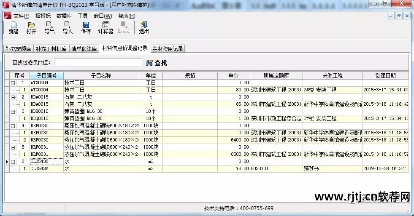Click the red application logo in menu bar
Screen dimensions: 414x216
coord(8,16)
